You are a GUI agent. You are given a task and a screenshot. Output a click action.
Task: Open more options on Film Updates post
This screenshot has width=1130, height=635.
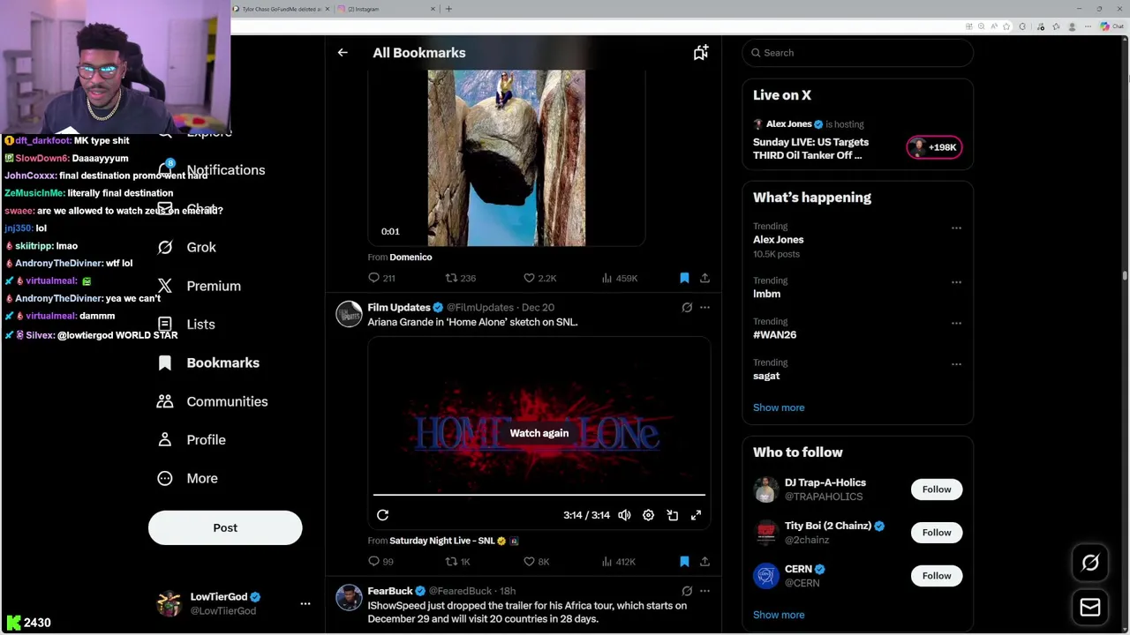(x=704, y=308)
